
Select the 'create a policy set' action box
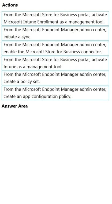pos(55,78)
